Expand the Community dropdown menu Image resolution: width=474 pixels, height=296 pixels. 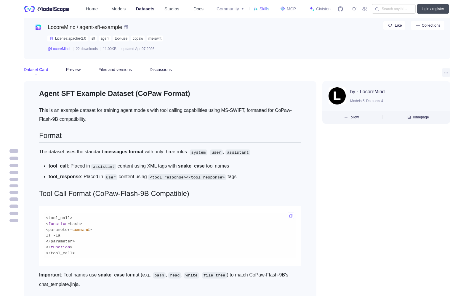230,9
